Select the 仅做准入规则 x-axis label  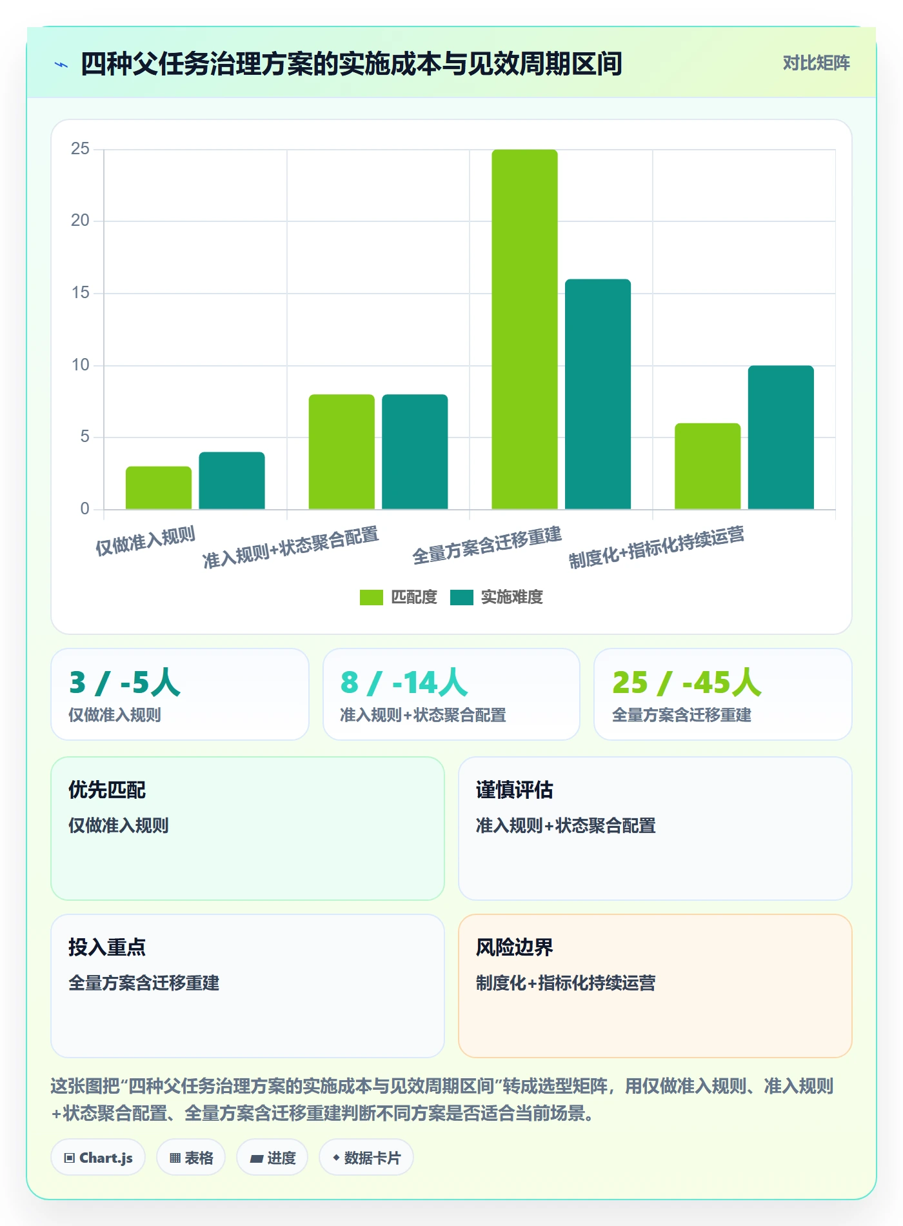pyautogui.click(x=146, y=541)
